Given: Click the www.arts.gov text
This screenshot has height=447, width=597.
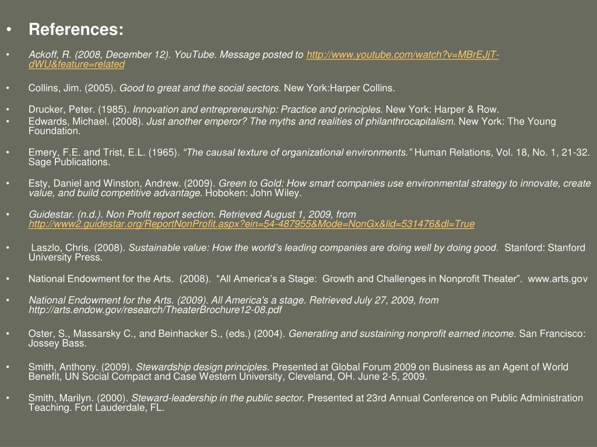Looking at the screenshot, I should pos(557,279).
